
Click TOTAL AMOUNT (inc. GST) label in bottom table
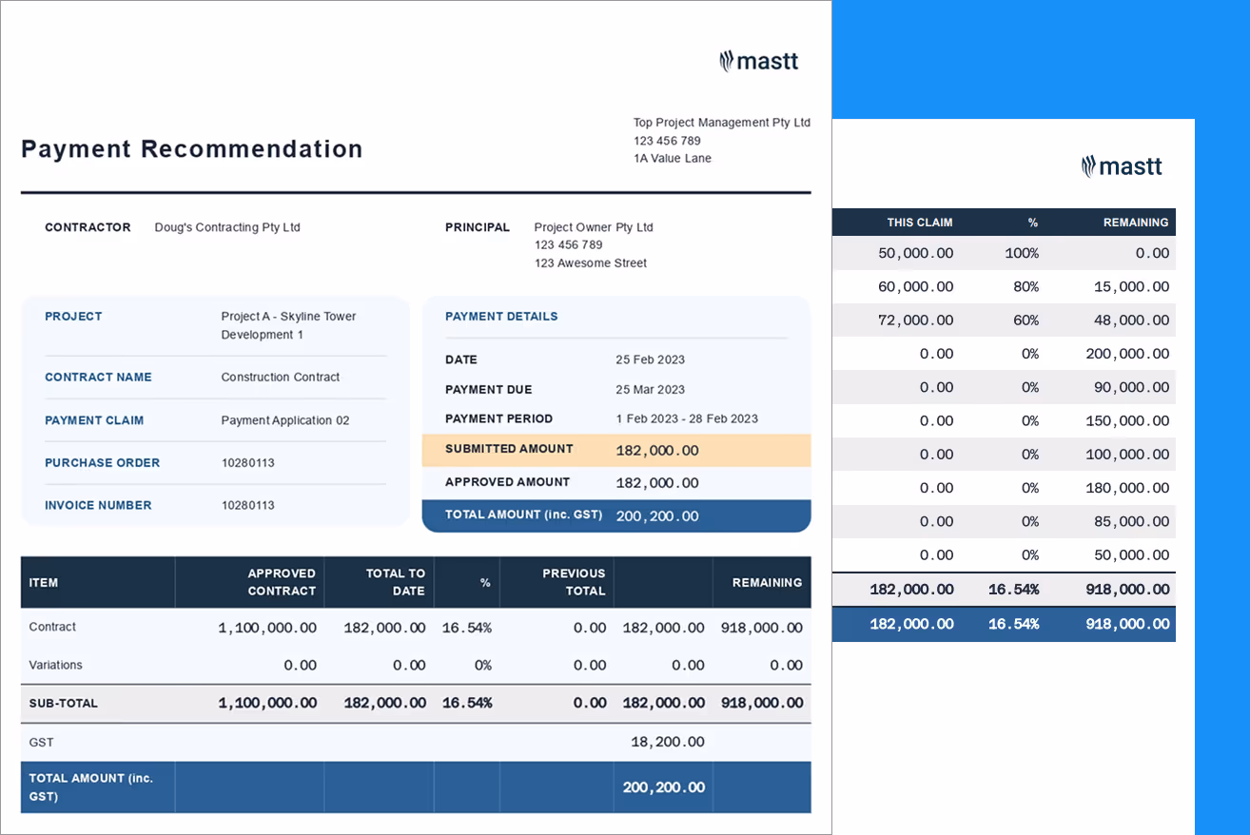[x=90, y=787]
